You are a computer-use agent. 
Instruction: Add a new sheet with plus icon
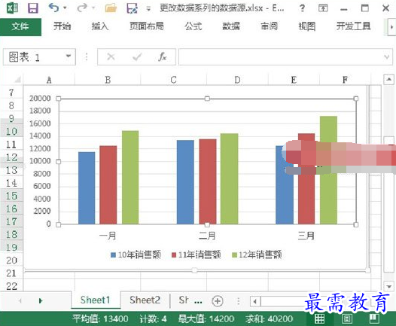[x=218, y=301]
